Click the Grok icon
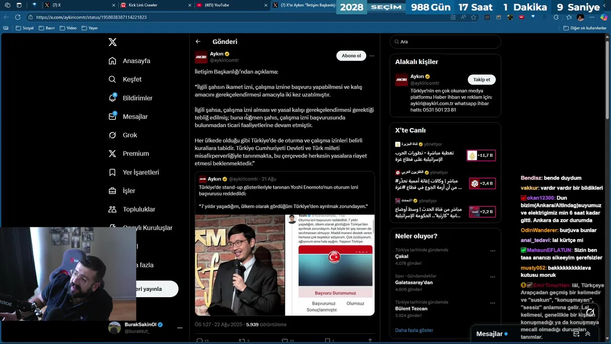611x344 pixels. (x=112, y=135)
